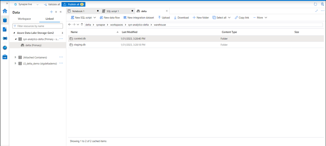This screenshot has height=146, width=326.
Task: Expand the LS_delta_demo tree node
Action: 15,63
